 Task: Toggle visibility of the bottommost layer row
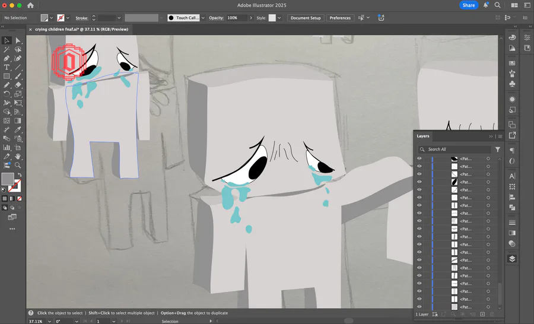tap(419, 307)
